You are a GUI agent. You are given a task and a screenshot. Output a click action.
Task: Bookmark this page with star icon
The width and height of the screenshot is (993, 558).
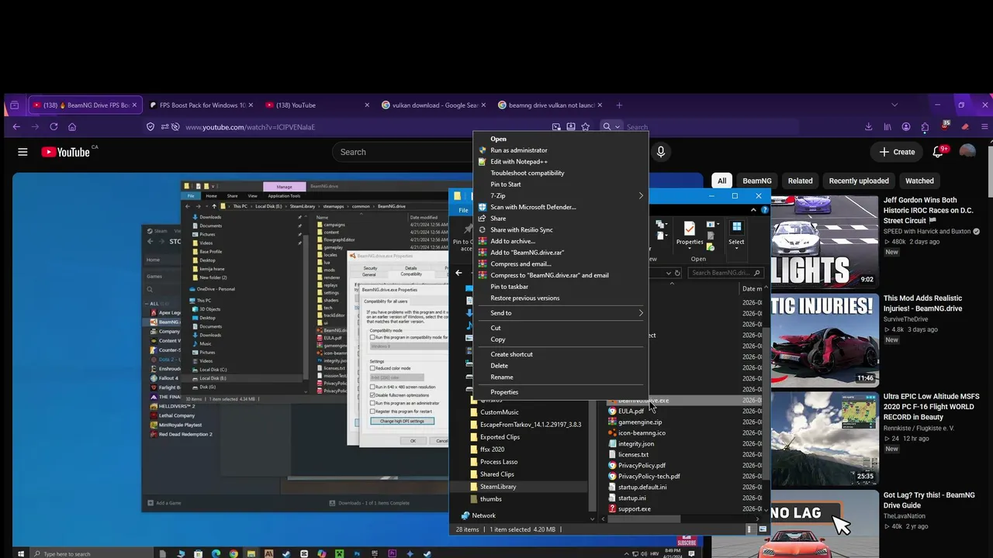[586, 127]
